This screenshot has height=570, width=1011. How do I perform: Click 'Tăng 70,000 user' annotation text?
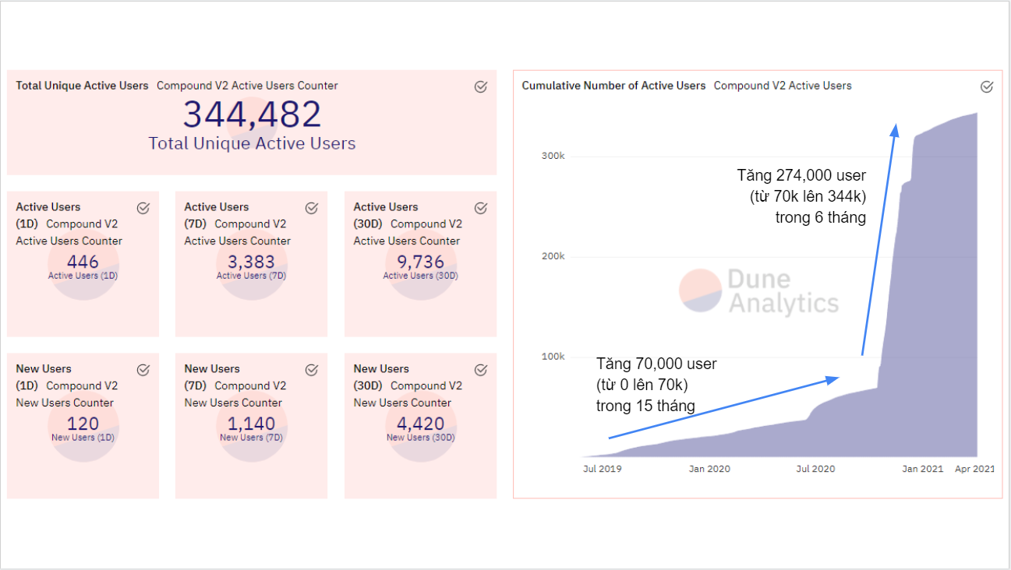click(656, 364)
